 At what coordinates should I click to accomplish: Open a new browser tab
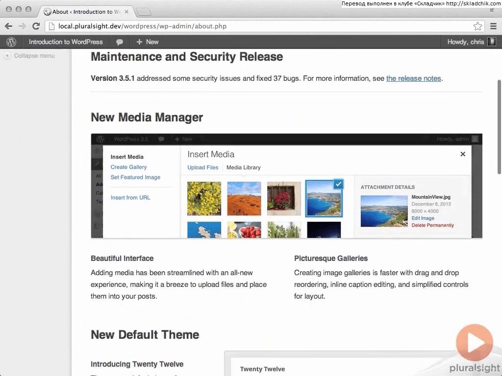143,12
